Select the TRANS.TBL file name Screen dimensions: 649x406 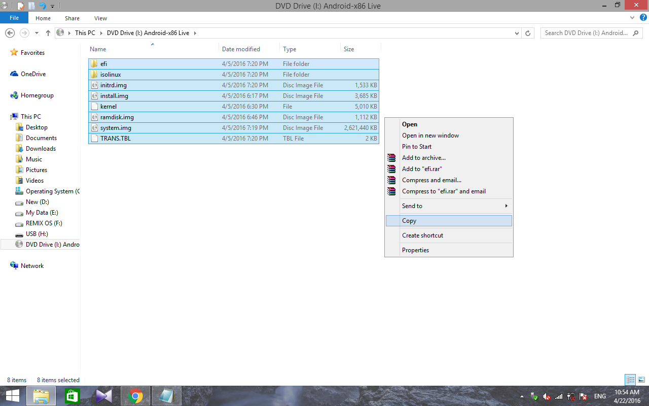click(x=115, y=139)
